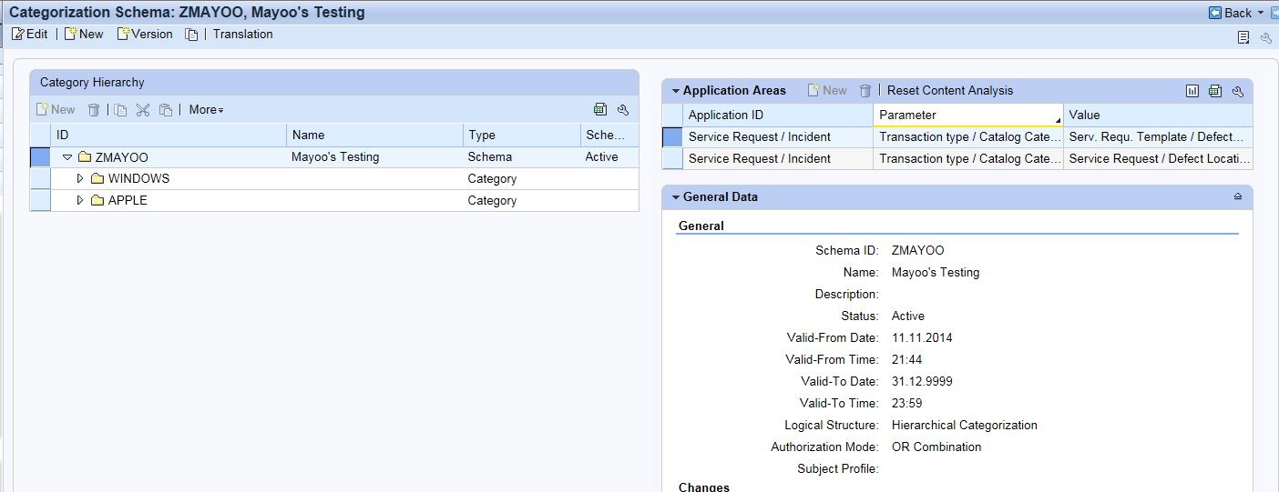The image size is (1279, 492).
Task: Click the APPLE tree label
Action: pos(128,200)
